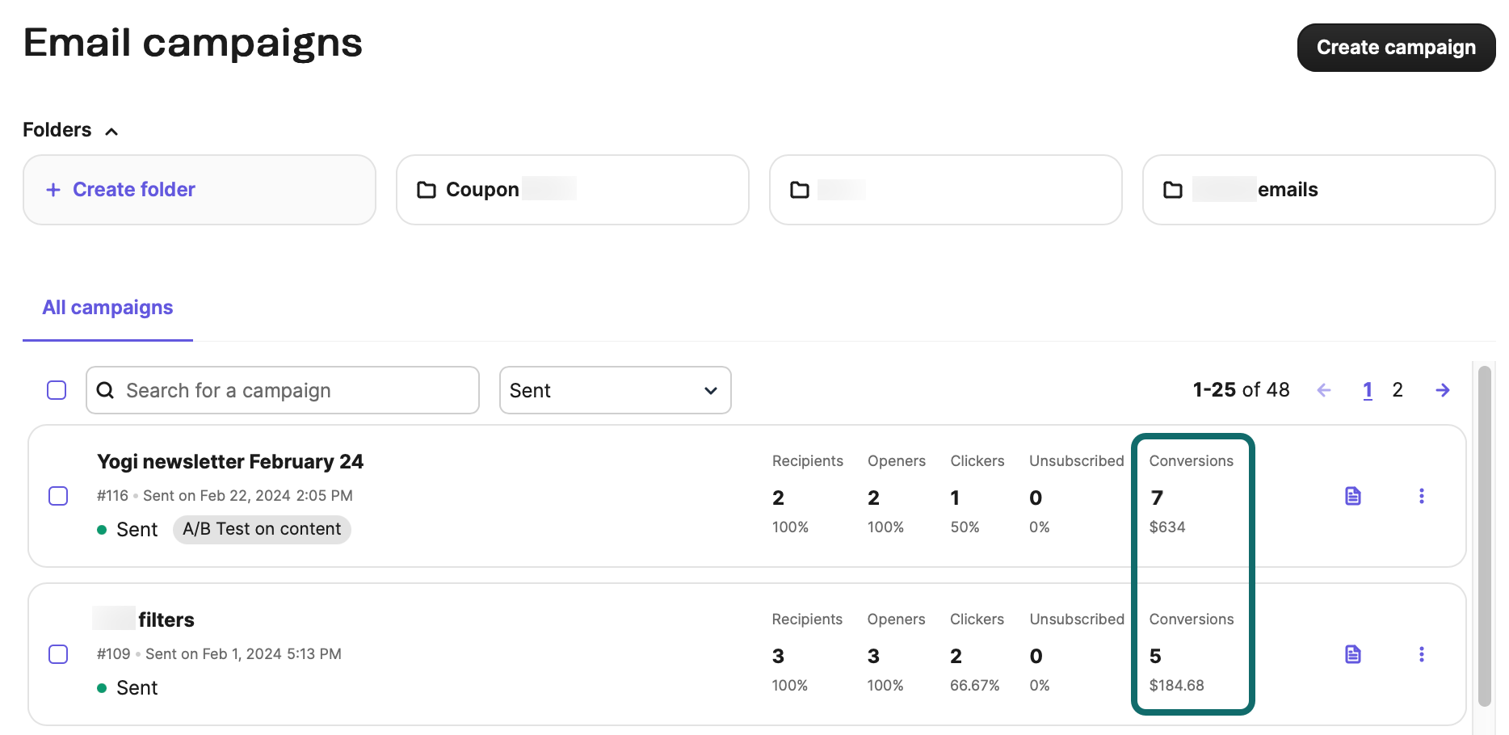1509x735 pixels.
Task: Go to page 2 of campaigns
Action: click(x=1397, y=390)
